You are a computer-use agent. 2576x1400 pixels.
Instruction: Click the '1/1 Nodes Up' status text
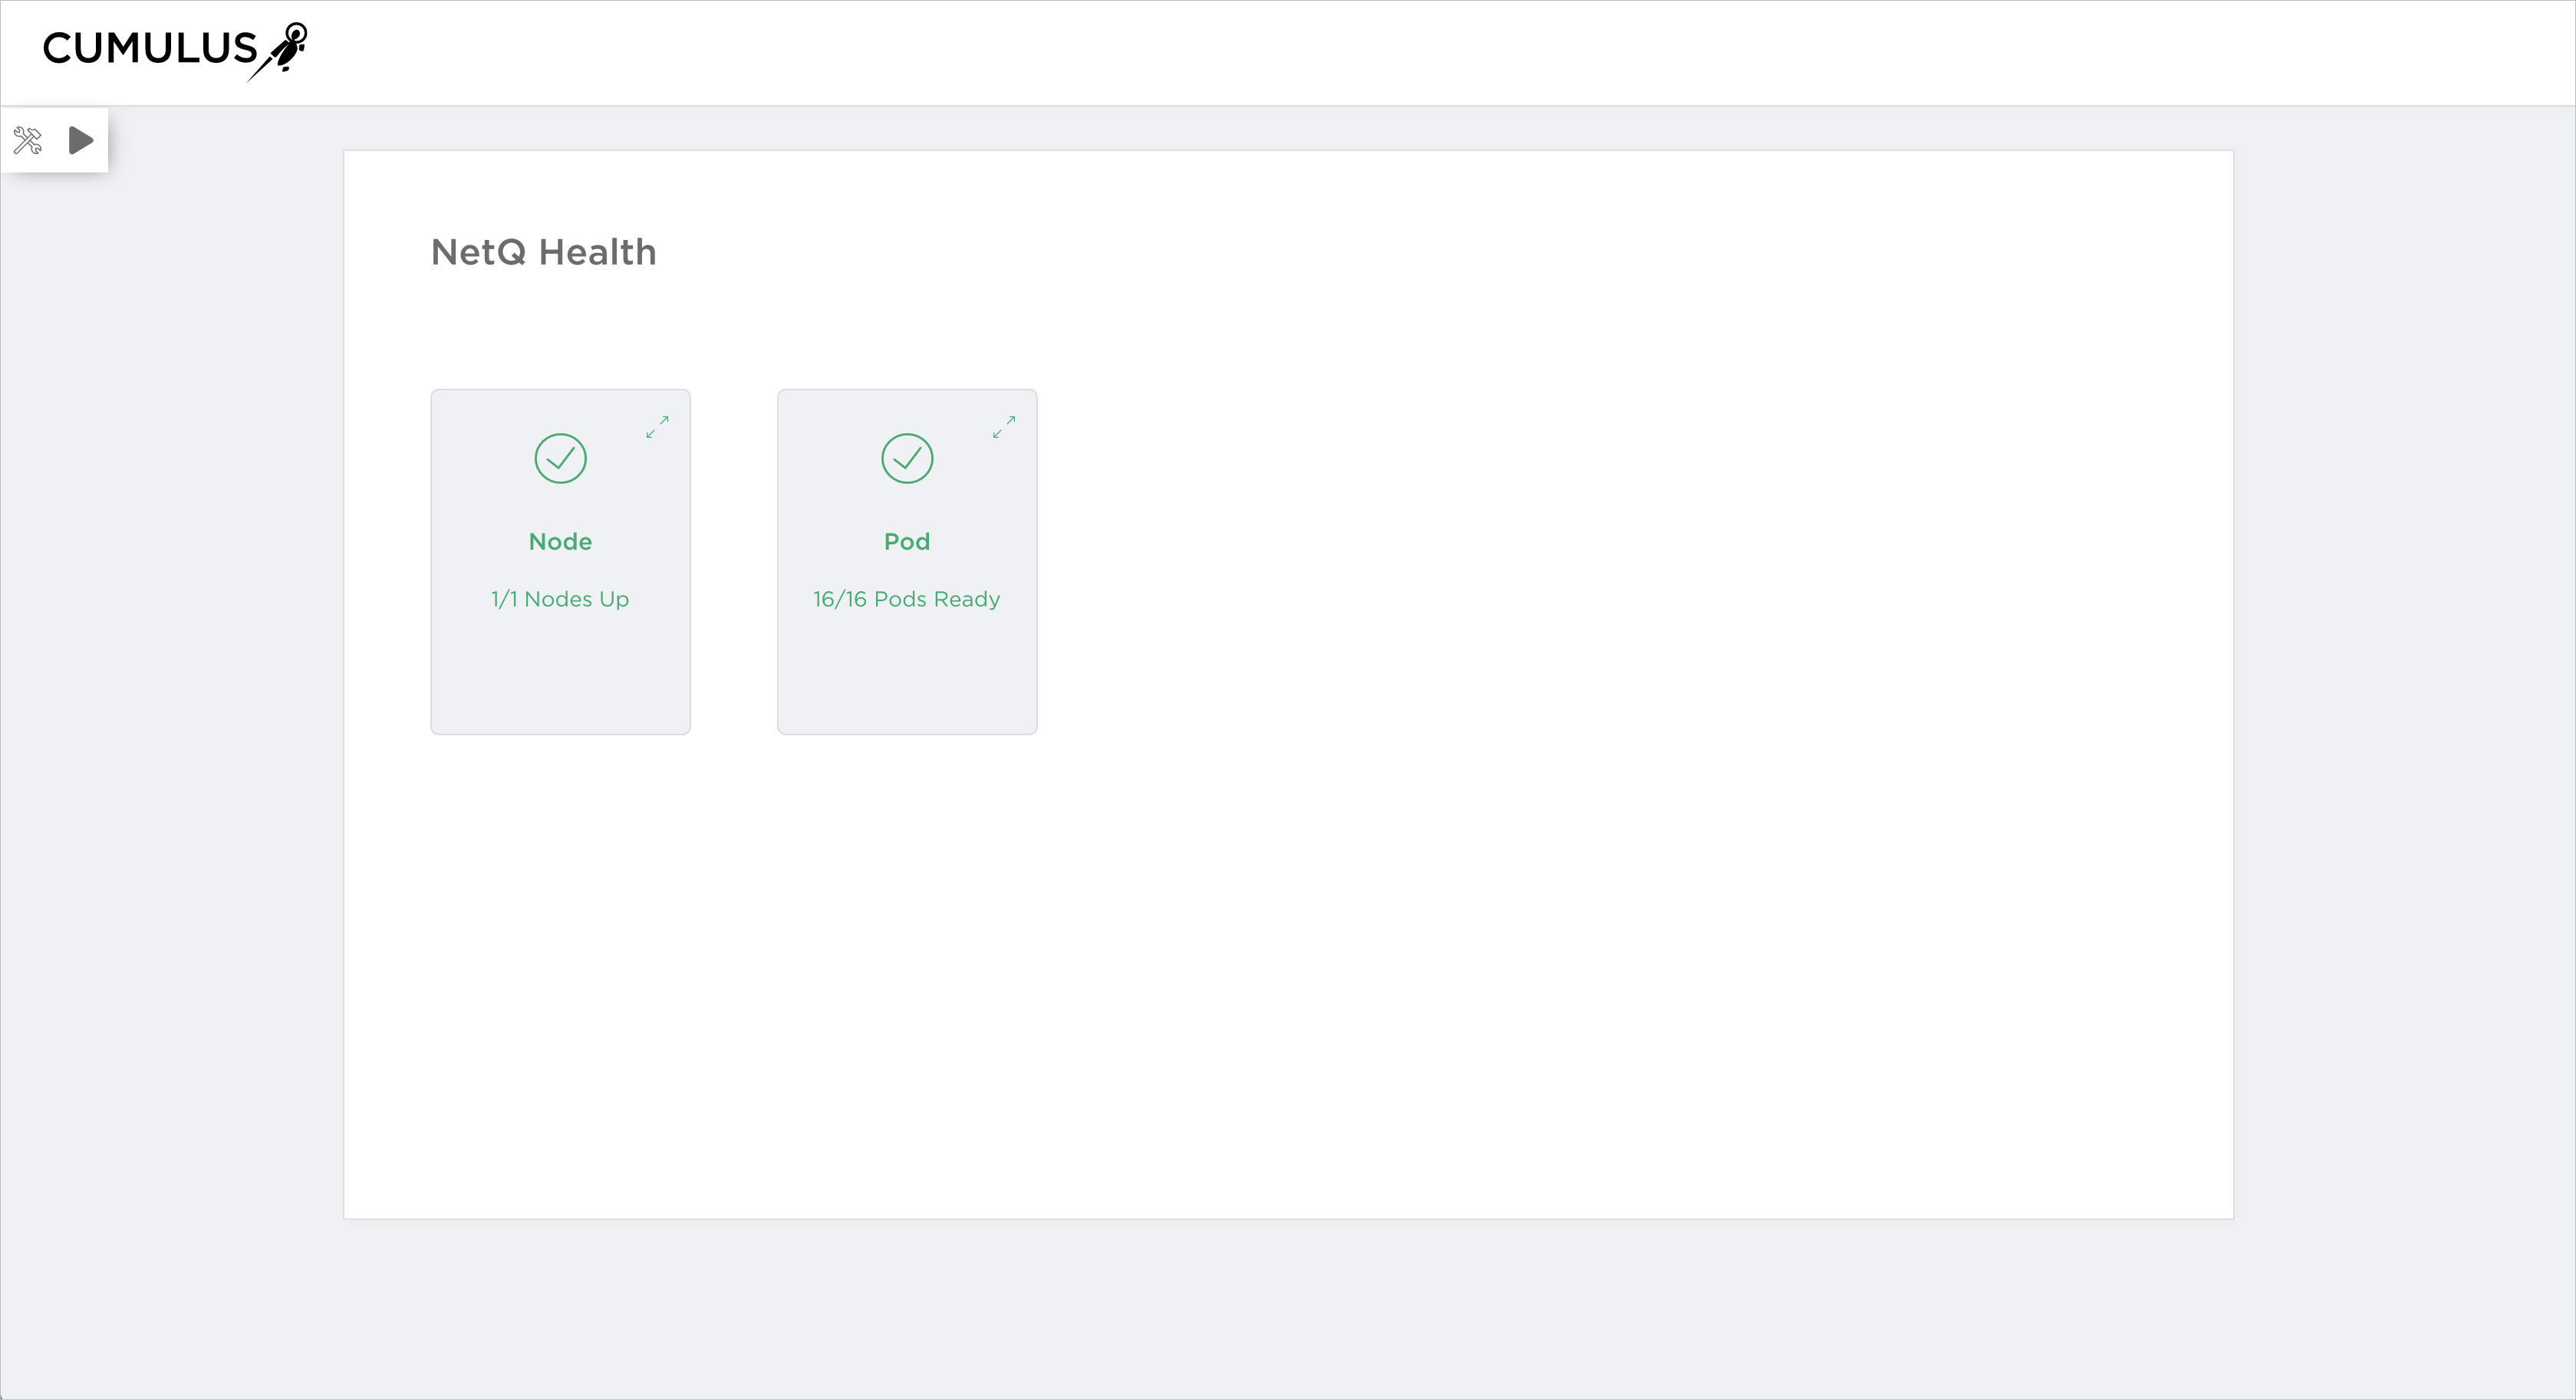(560, 599)
